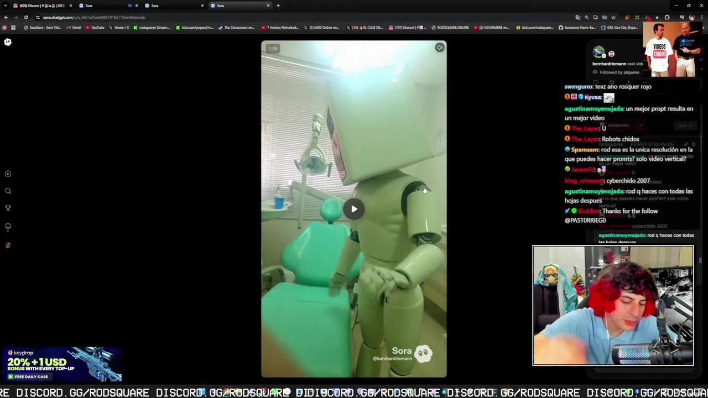The image size is (708, 398).
Task: Open the apps grid bookmark icon
Action: pyautogui.click(x=13, y=28)
